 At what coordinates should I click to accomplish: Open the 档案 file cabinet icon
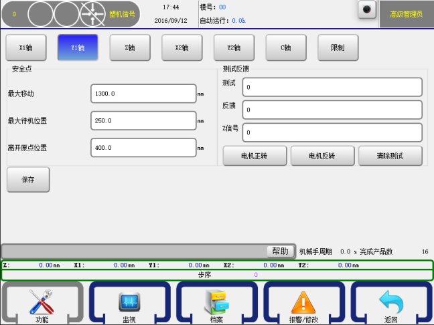pyautogui.click(x=217, y=303)
